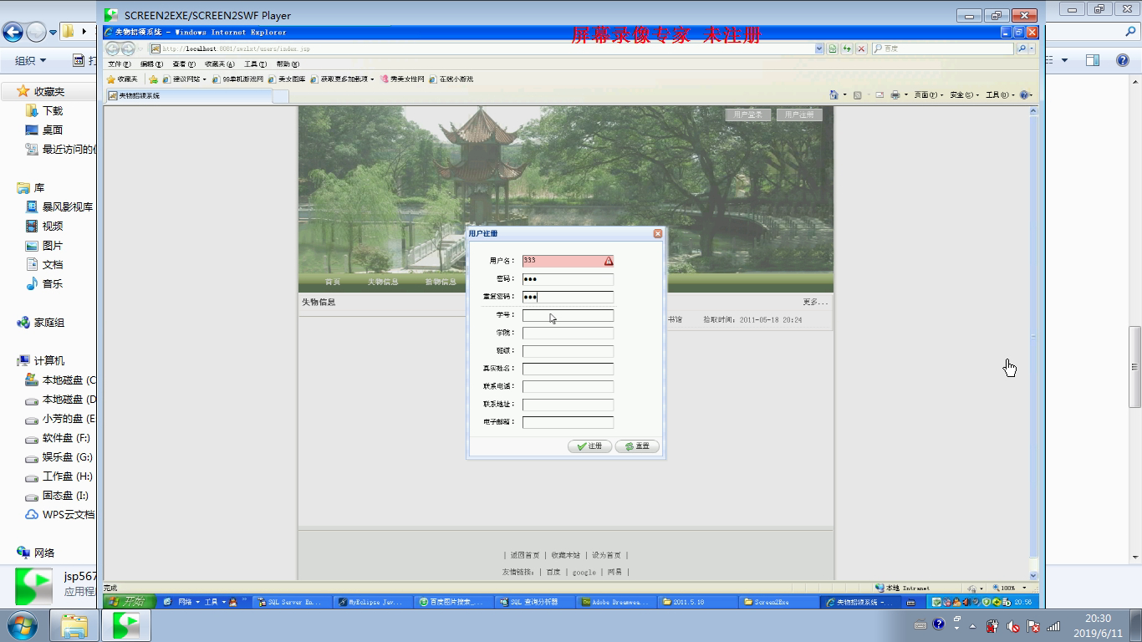Open the 文件(F) menu in Internet Explorer

coord(119,64)
